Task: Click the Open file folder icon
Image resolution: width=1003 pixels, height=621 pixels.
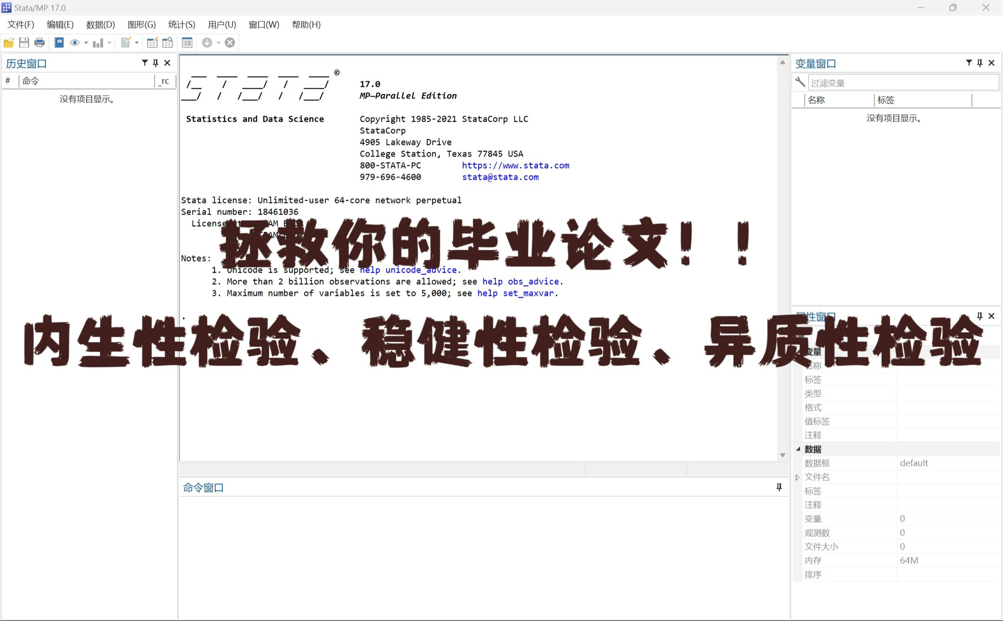Action: pos(9,43)
